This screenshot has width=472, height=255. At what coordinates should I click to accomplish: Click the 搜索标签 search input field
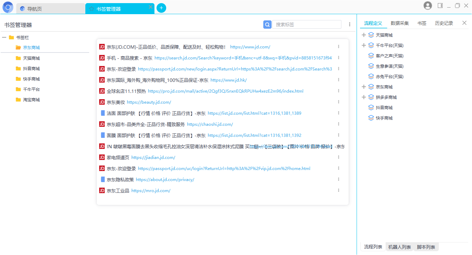(307, 25)
